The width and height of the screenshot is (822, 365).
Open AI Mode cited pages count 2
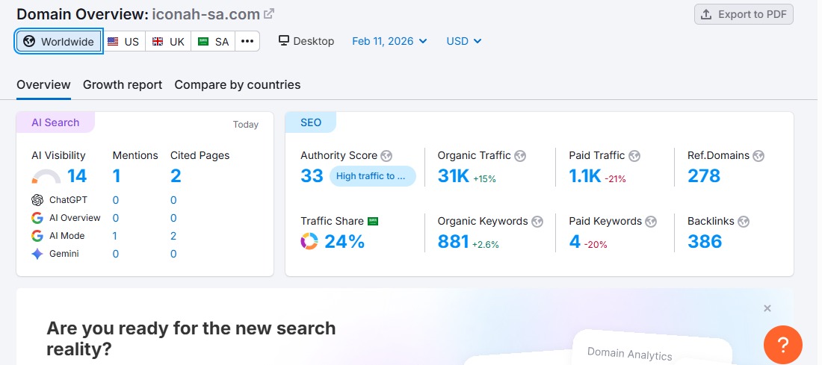tap(173, 236)
